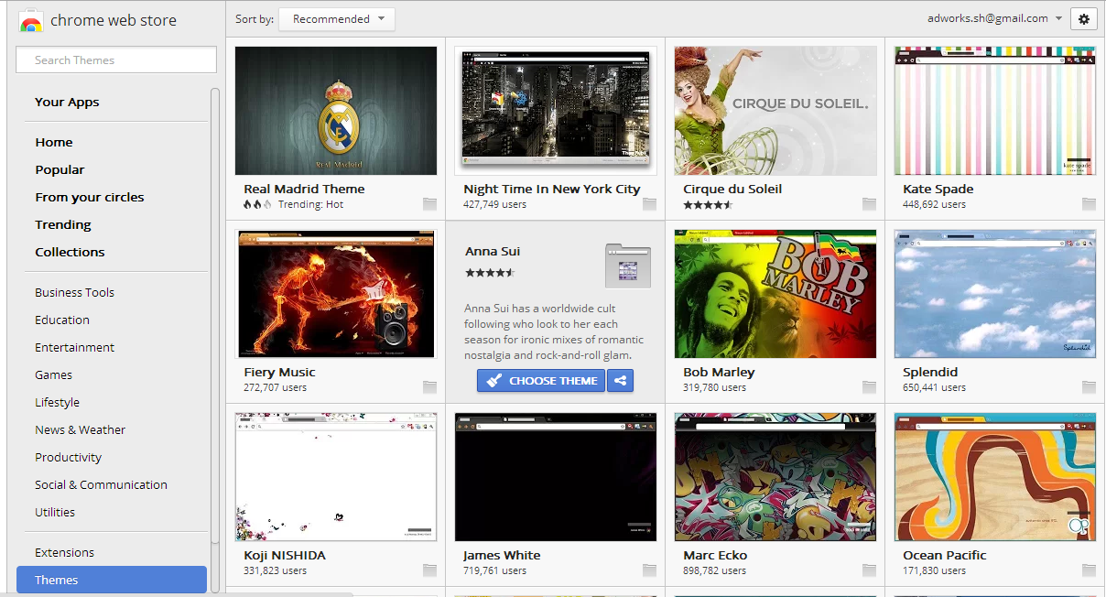The height and width of the screenshot is (597, 1106).
Task: Switch to Extensions in the sidebar
Action: pyautogui.click(x=65, y=553)
